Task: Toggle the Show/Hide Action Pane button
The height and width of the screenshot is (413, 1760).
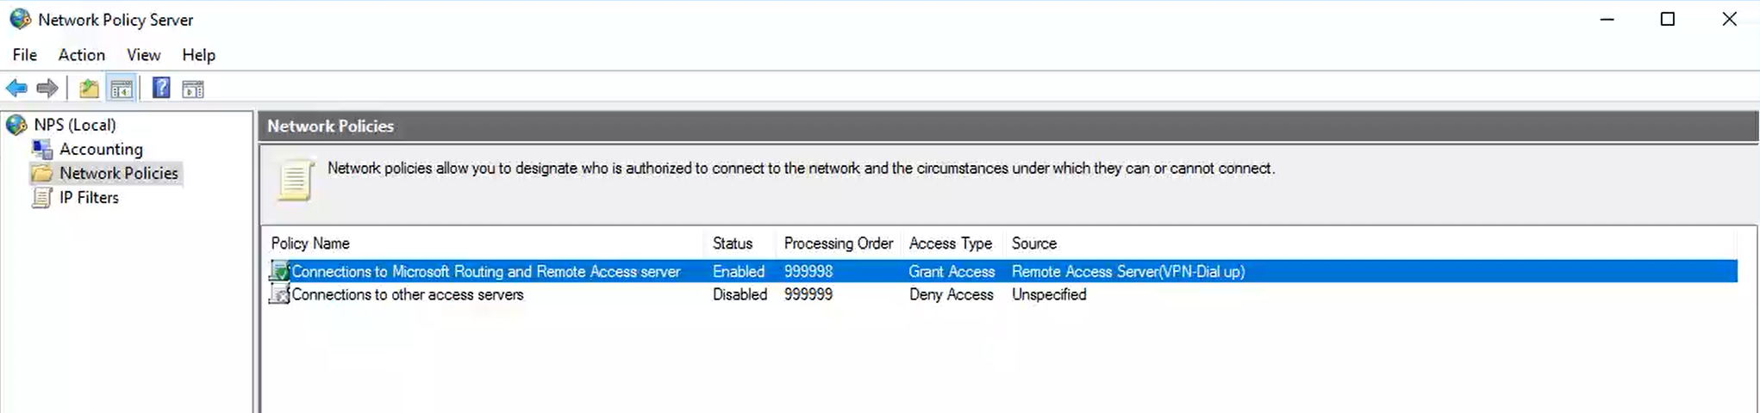Action: click(x=193, y=88)
